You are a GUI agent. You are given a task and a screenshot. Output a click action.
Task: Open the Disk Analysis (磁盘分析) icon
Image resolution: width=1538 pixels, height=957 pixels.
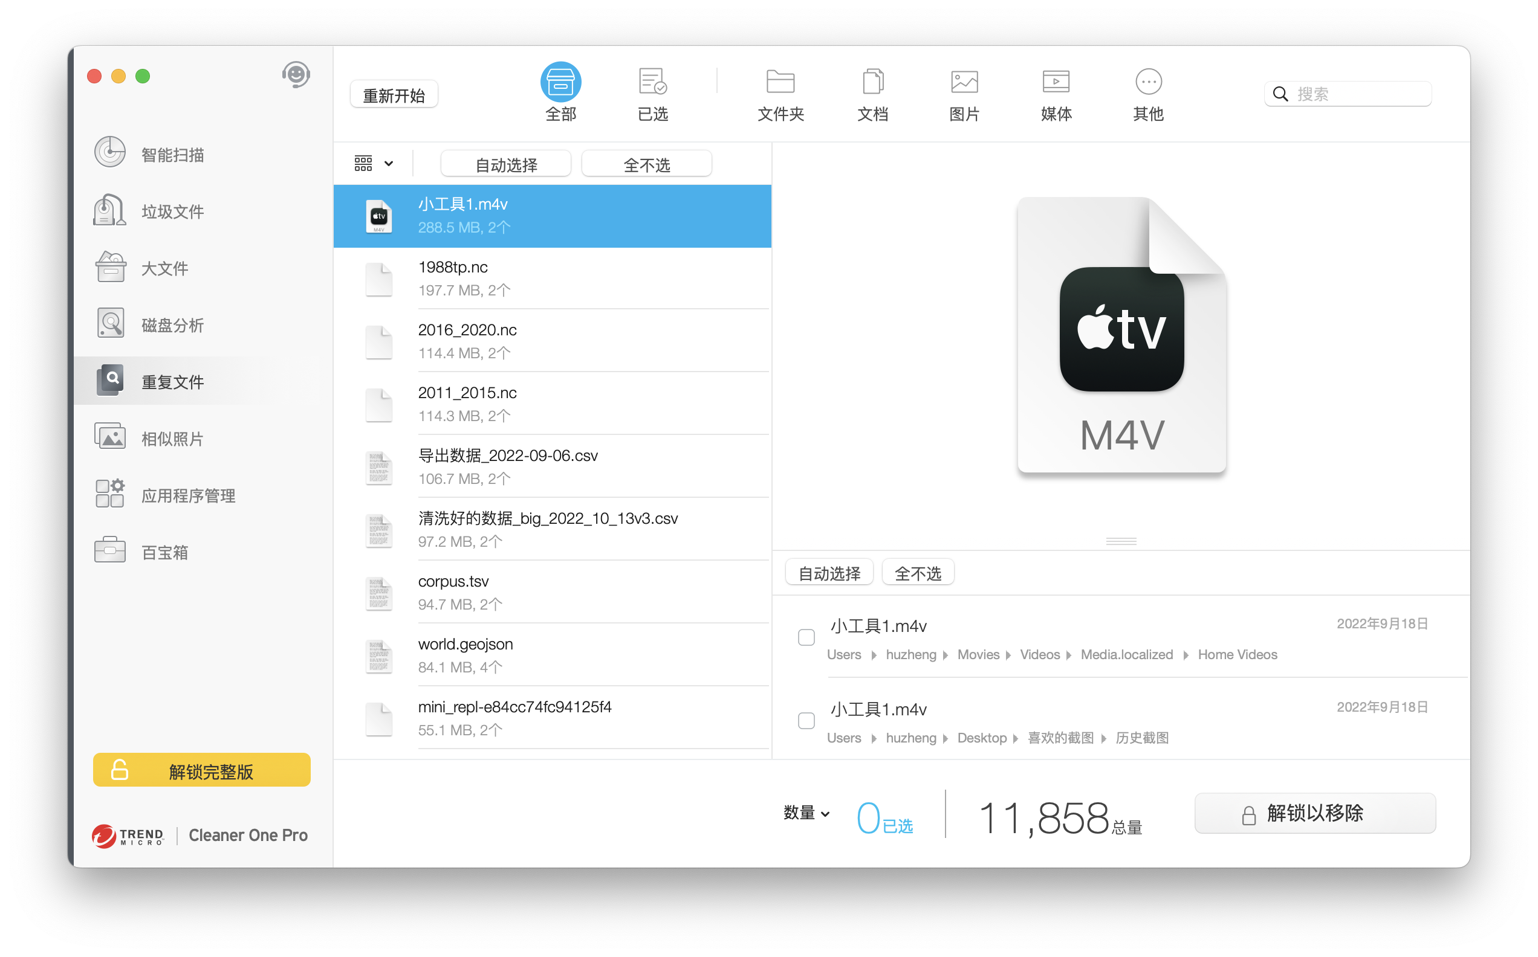(x=110, y=324)
